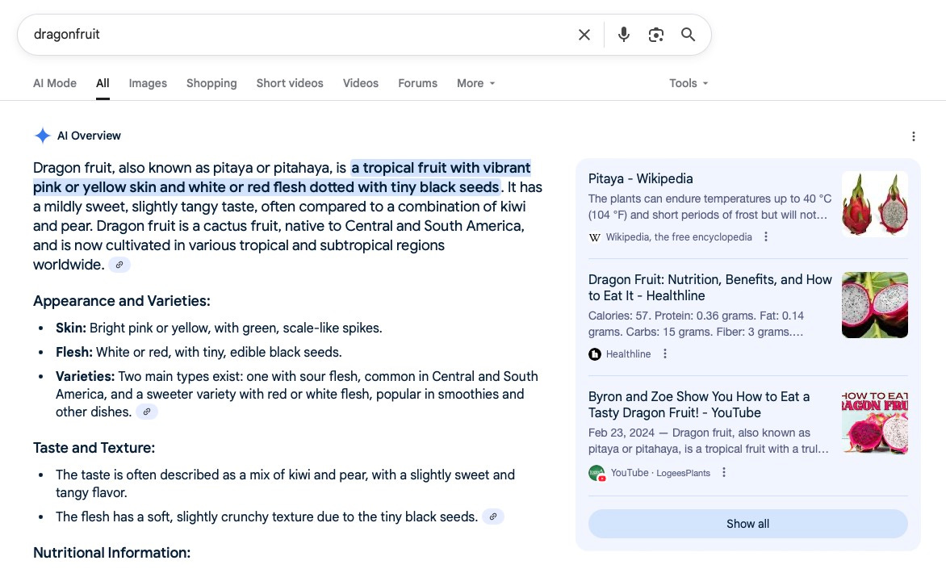Click the 'Nutritional Information:' heading

(111, 553)
